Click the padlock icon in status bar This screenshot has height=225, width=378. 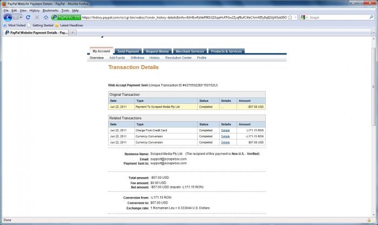coord(369,220)
